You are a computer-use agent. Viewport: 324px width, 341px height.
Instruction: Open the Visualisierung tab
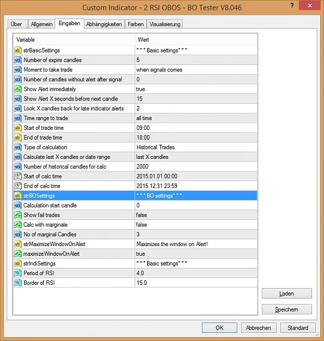[165, 24]
